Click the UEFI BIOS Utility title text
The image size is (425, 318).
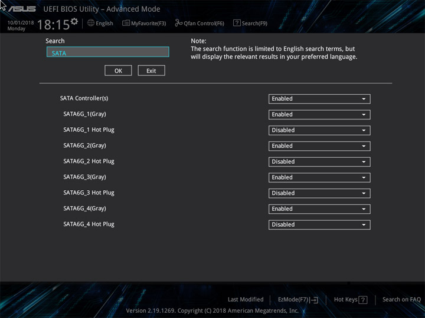102,9
